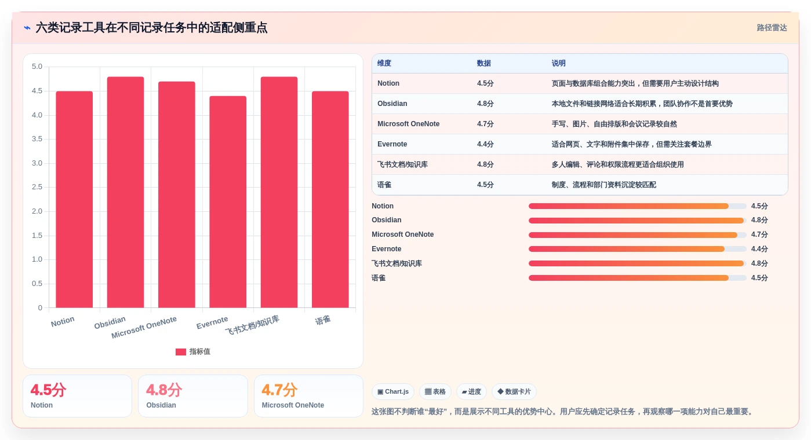Select the 语雀 cell in the table
Screen dimensions: 811x440
click(x=384, y=185)
